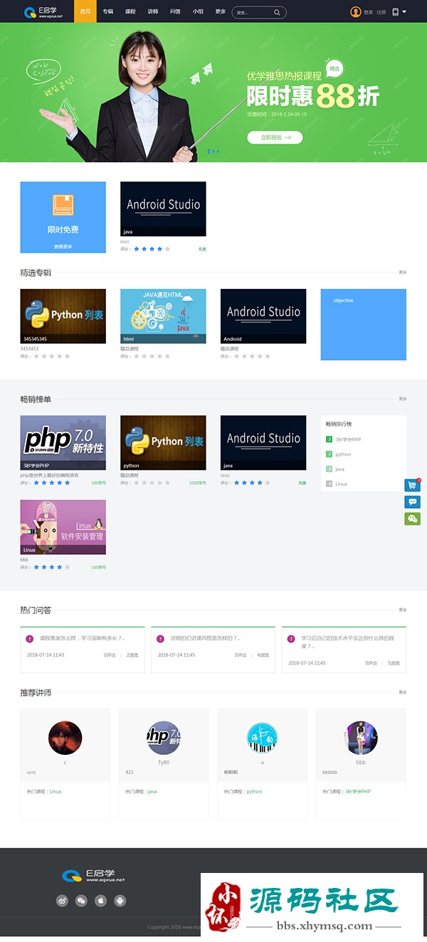The image size is (427, 942).
Task: Click star rating under Linux 软件安装管理 course
Action: 52,567
